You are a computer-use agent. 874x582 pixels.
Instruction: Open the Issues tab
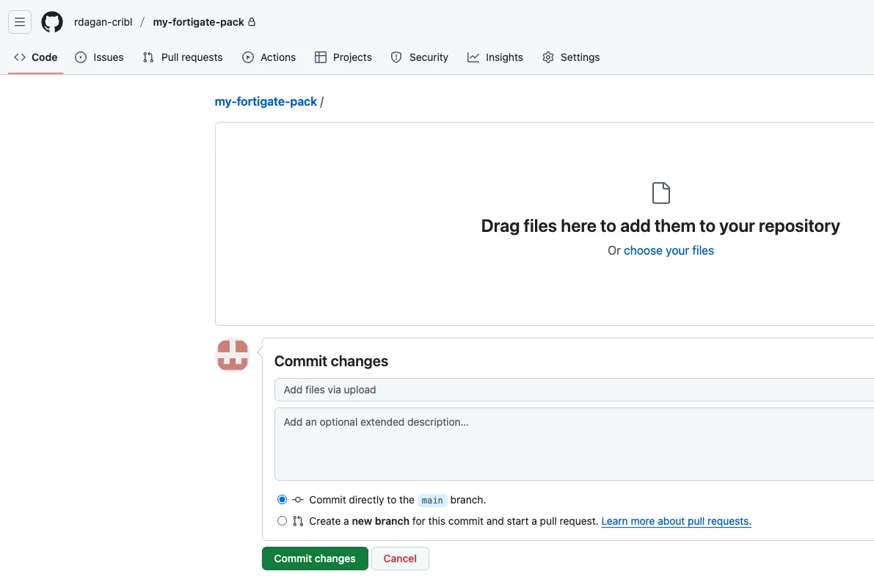click(x=99, y=57)
